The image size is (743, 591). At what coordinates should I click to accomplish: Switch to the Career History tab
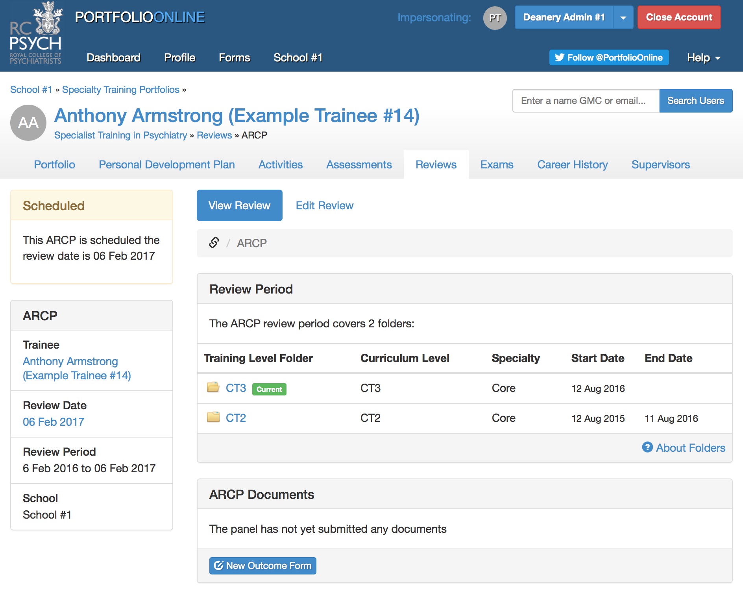(x=572, y=164)
